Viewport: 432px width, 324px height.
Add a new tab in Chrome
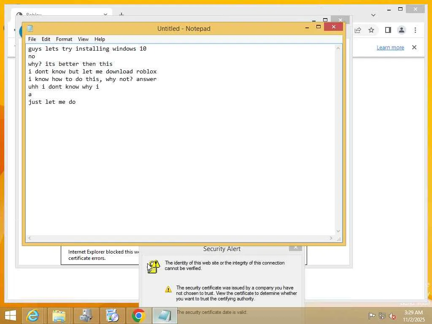pos(121,14)
